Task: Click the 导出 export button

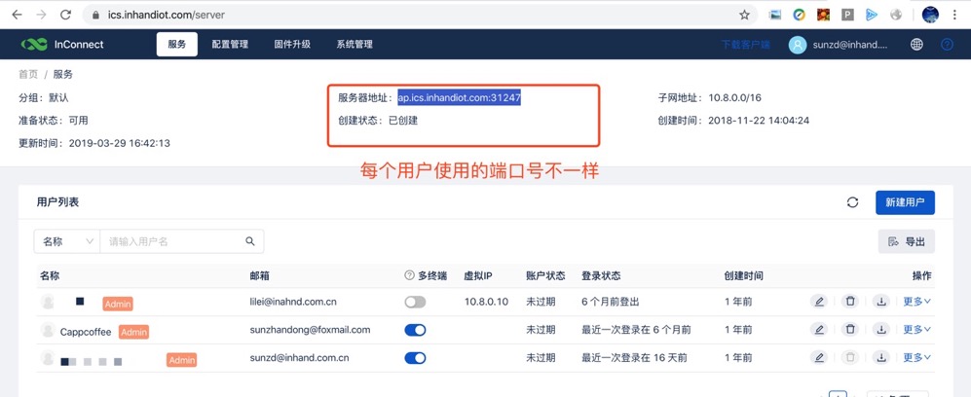Action: [x=907, y=241]
